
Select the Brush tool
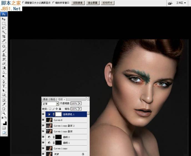pyautogui.click(x=4, y=51)
